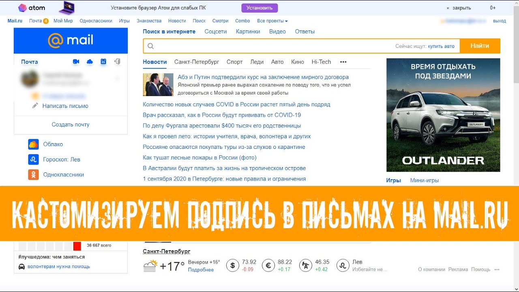
Task: Switch to the Спорт news tab
Action: [x=235, y=62]
